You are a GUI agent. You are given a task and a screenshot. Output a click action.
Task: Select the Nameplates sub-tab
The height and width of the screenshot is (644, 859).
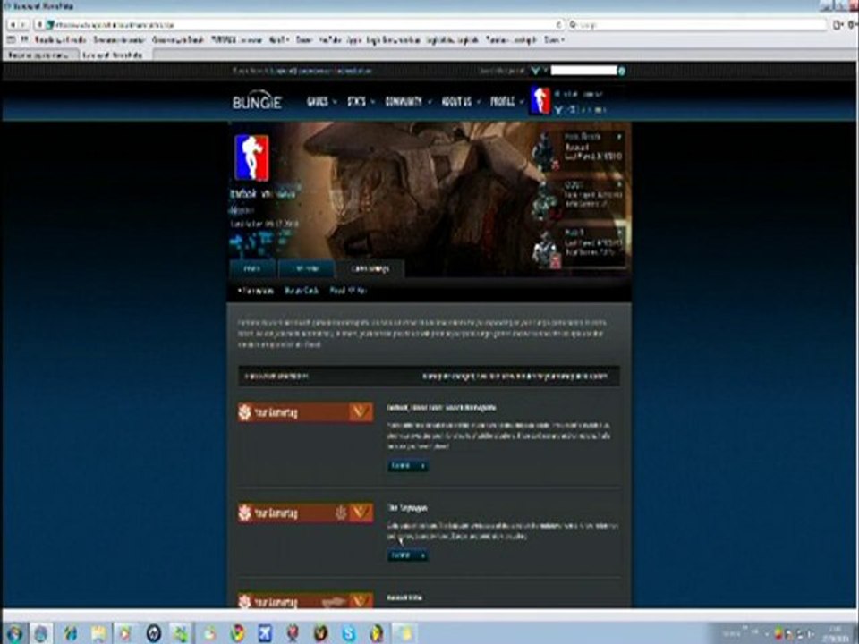[x=256, y=291]
